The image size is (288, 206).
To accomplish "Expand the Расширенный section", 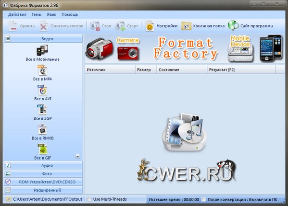I will 43,190.
